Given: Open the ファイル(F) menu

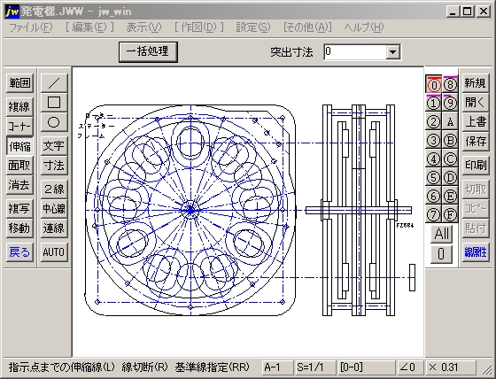Looking at the screenshot, I should (x=31, y=27).
